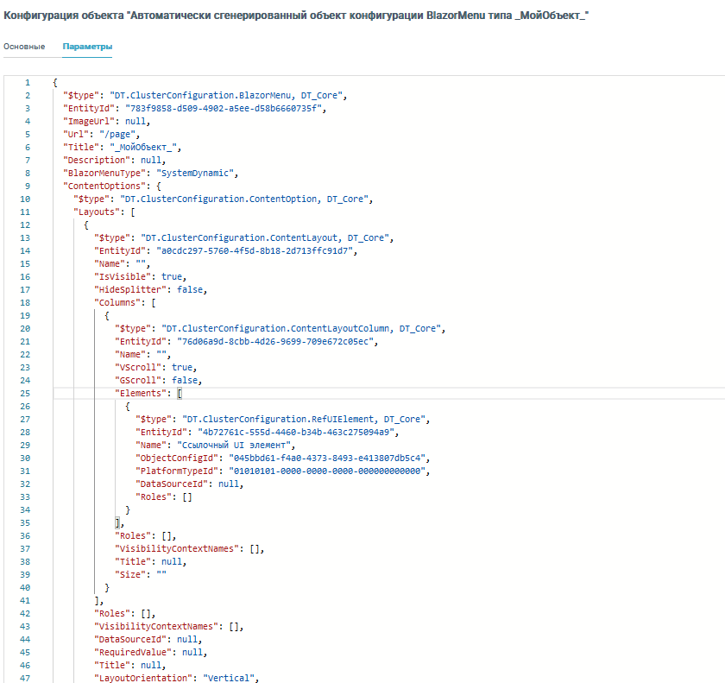Switch to the Основные tab
This screenshot has width=725, height=683.
point(24,46)
